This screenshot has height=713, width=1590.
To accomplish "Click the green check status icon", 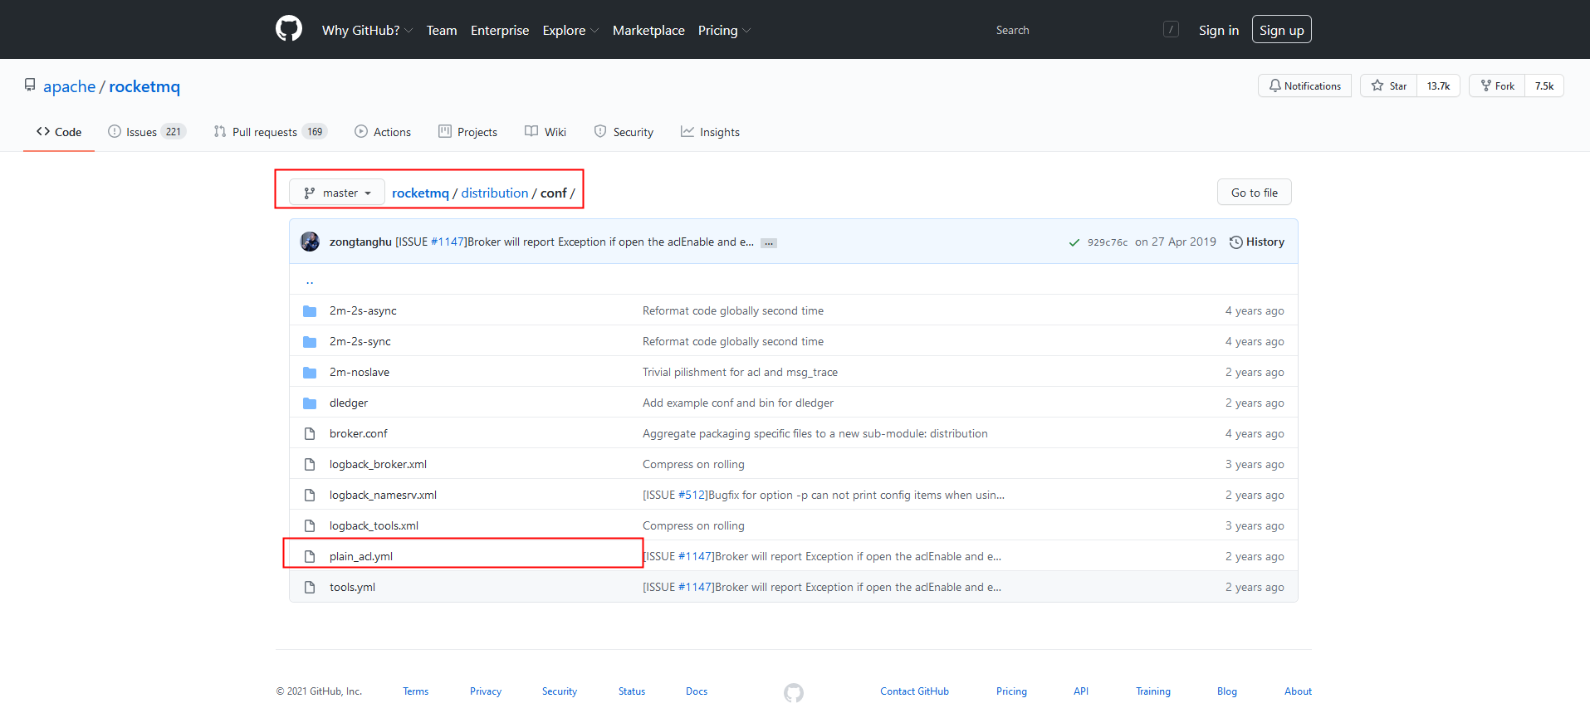I will 1074,242.
